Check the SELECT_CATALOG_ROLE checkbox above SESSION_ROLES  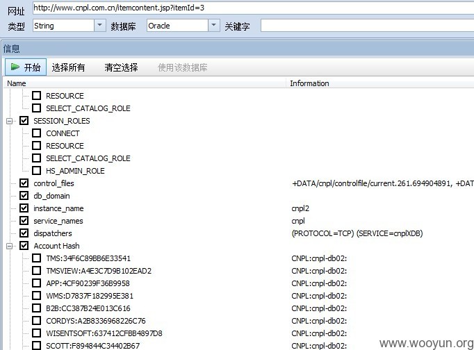point(36,108)
